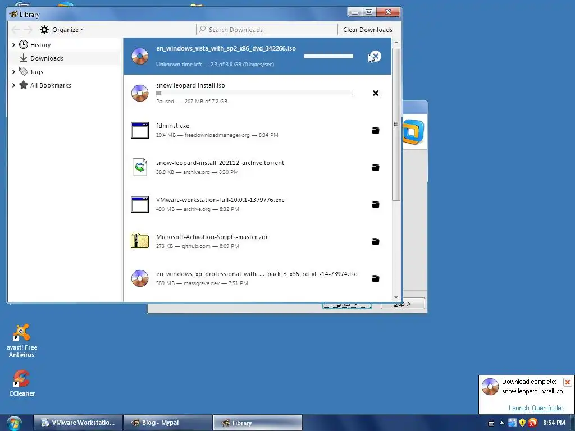Click the VMware logo in background window
Viewport: 575px width, 431px height.
pos(413,132)
